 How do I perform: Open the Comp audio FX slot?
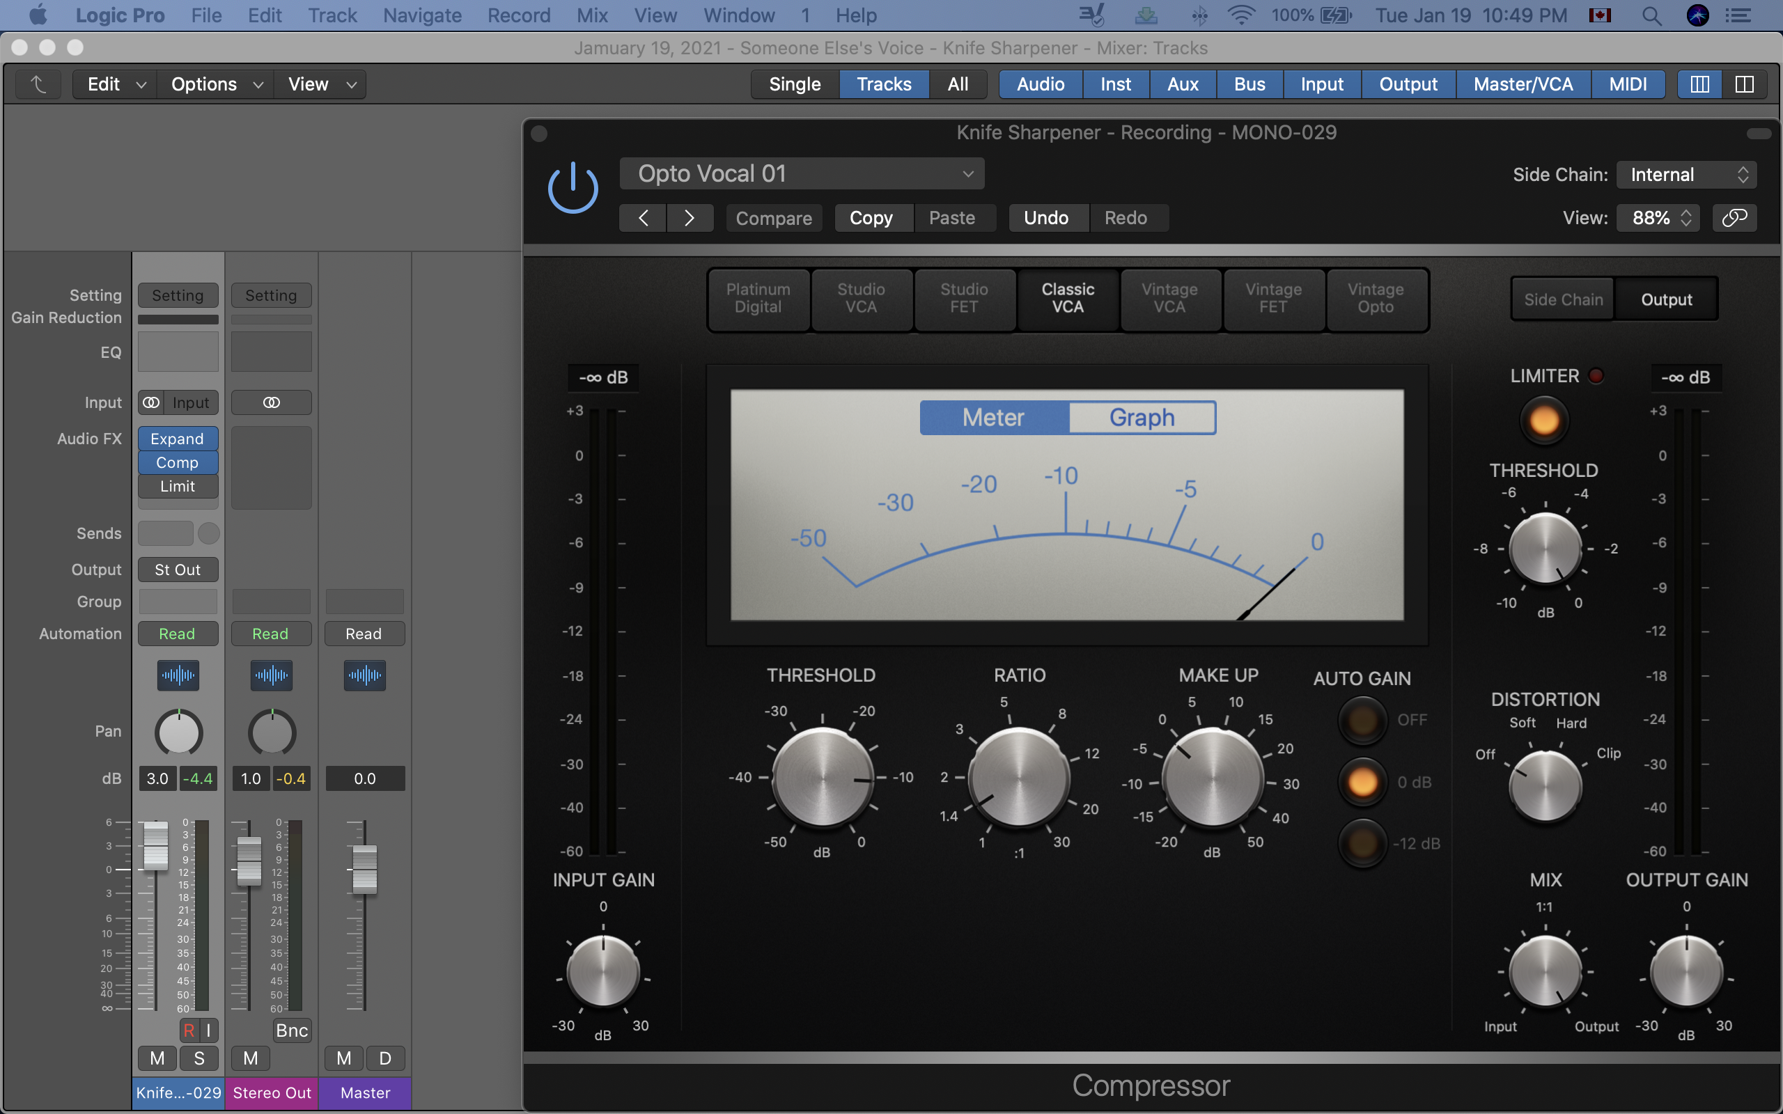tap(178, 463)
